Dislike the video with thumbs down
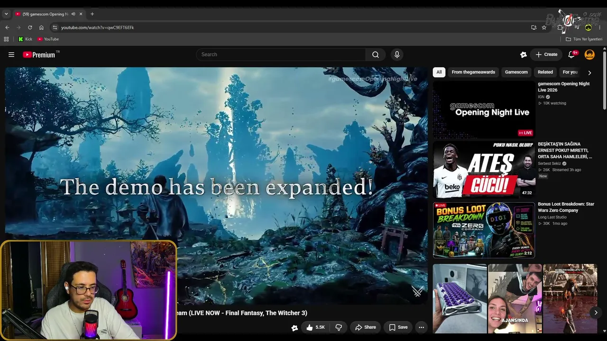This screenshot has width=607, height=341. [x=339, y=327]
